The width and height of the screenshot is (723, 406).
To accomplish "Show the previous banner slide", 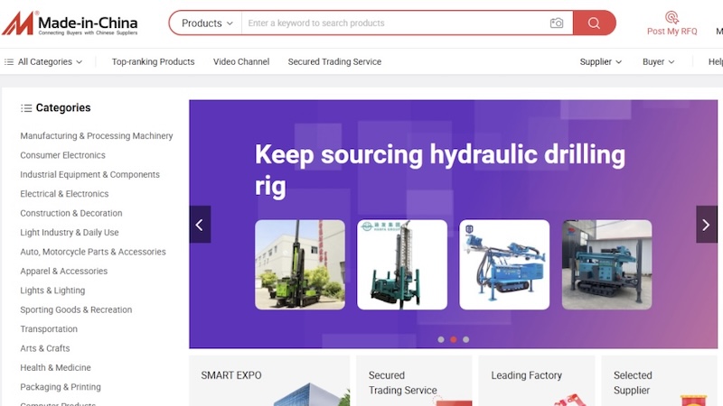I will (200, 225).
